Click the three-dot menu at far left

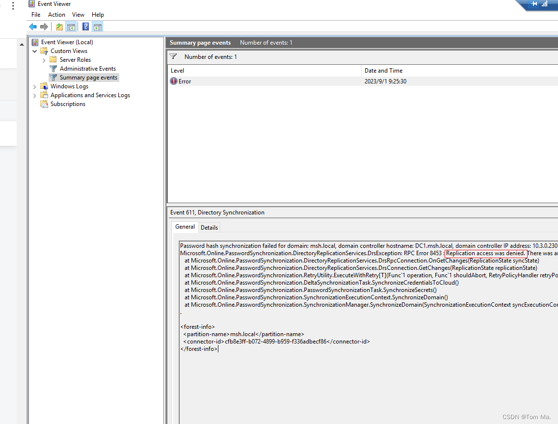pyautogui.click(x=13, y=6)
